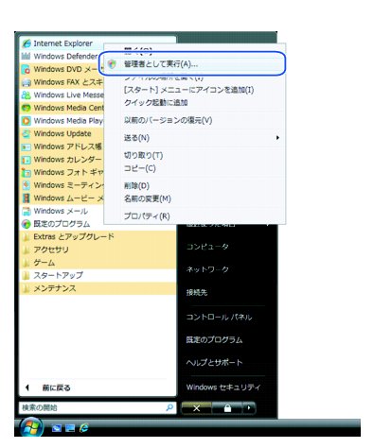Click the Windows Media Center icon
374x448 pixels.
tap(26, 108)
